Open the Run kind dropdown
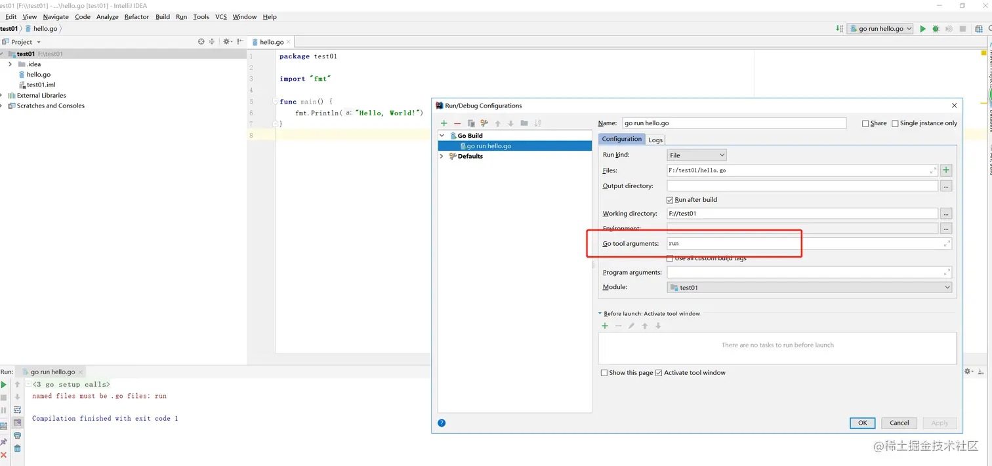The height and width of the screenshot is (466, 992). [697, 155]
